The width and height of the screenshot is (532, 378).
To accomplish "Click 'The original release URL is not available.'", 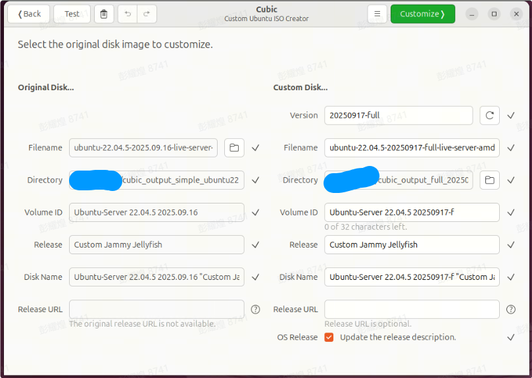I will click(x=142, y=323).
